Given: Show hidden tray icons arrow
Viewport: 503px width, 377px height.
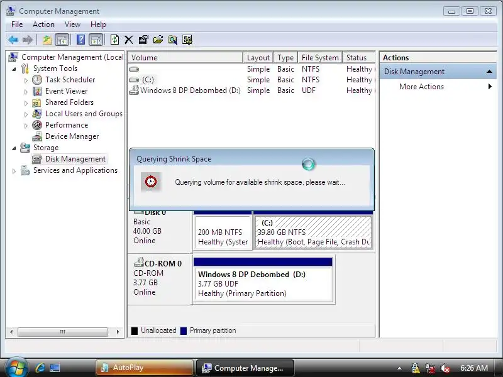Looking at the screenshot, I should 399,368.
